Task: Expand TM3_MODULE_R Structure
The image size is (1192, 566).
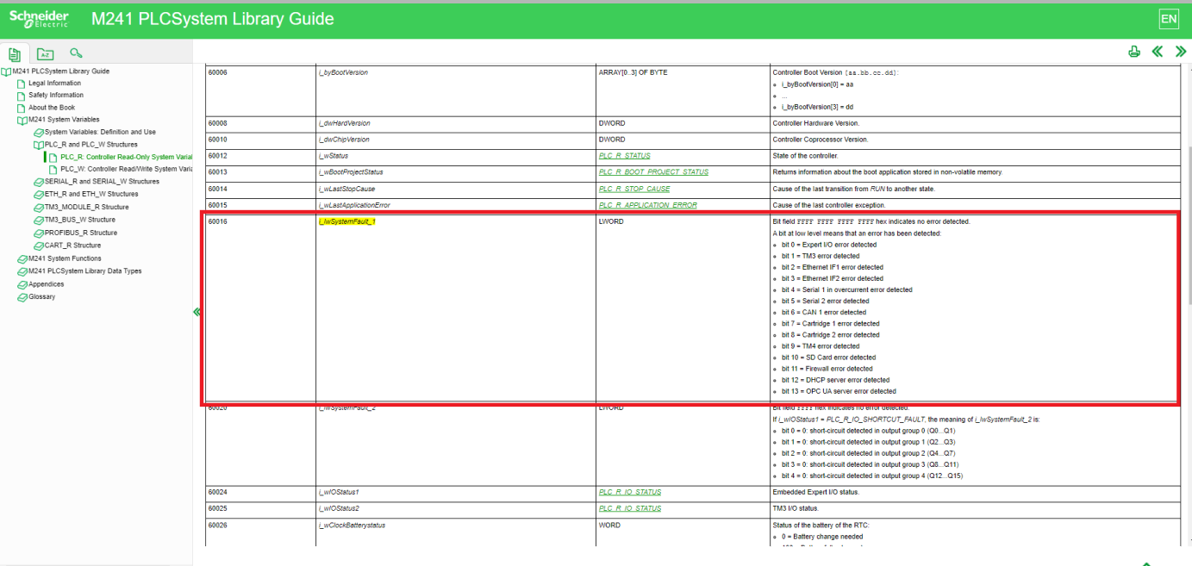Action: [39, 208]
